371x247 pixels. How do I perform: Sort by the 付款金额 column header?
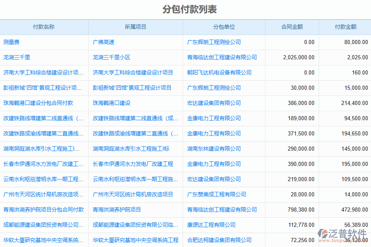[345, 27]
